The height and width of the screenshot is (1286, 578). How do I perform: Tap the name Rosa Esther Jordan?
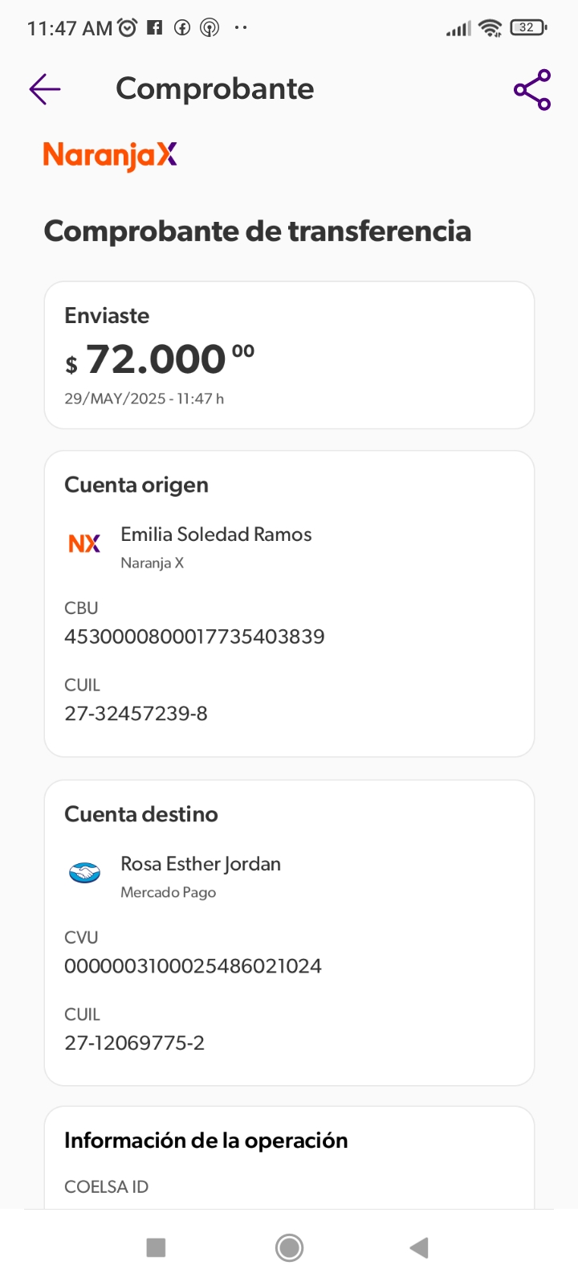click(x=201, y=864)
